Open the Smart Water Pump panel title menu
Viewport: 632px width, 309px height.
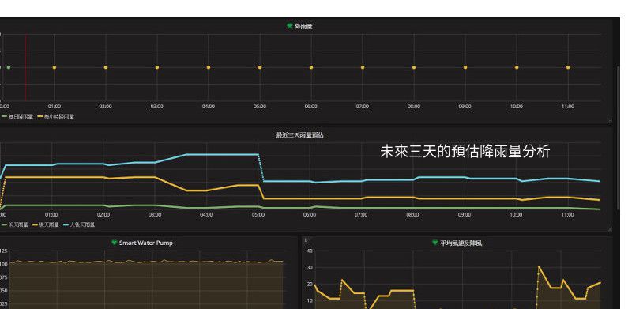click(x=146, y=243)
